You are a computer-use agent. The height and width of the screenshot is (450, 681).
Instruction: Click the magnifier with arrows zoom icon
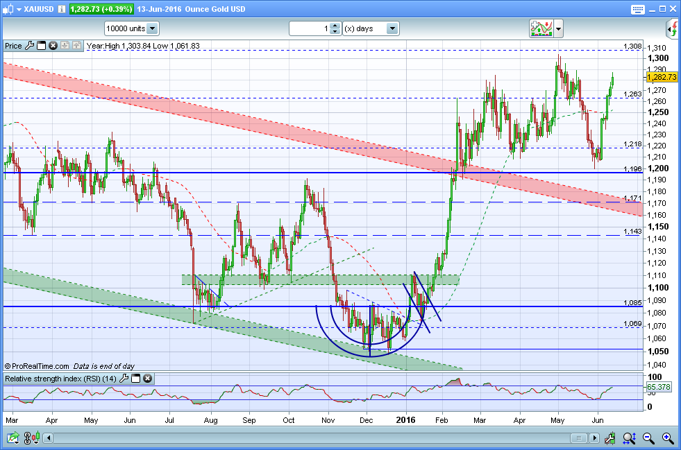630,438
